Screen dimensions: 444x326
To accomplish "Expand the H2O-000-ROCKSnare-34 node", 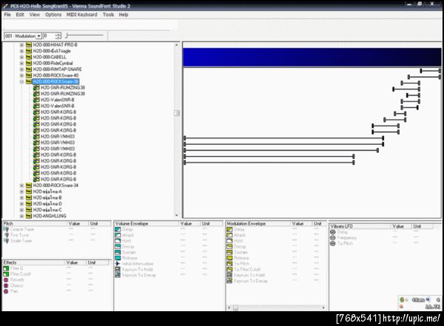I will click(x=21, y=186).
